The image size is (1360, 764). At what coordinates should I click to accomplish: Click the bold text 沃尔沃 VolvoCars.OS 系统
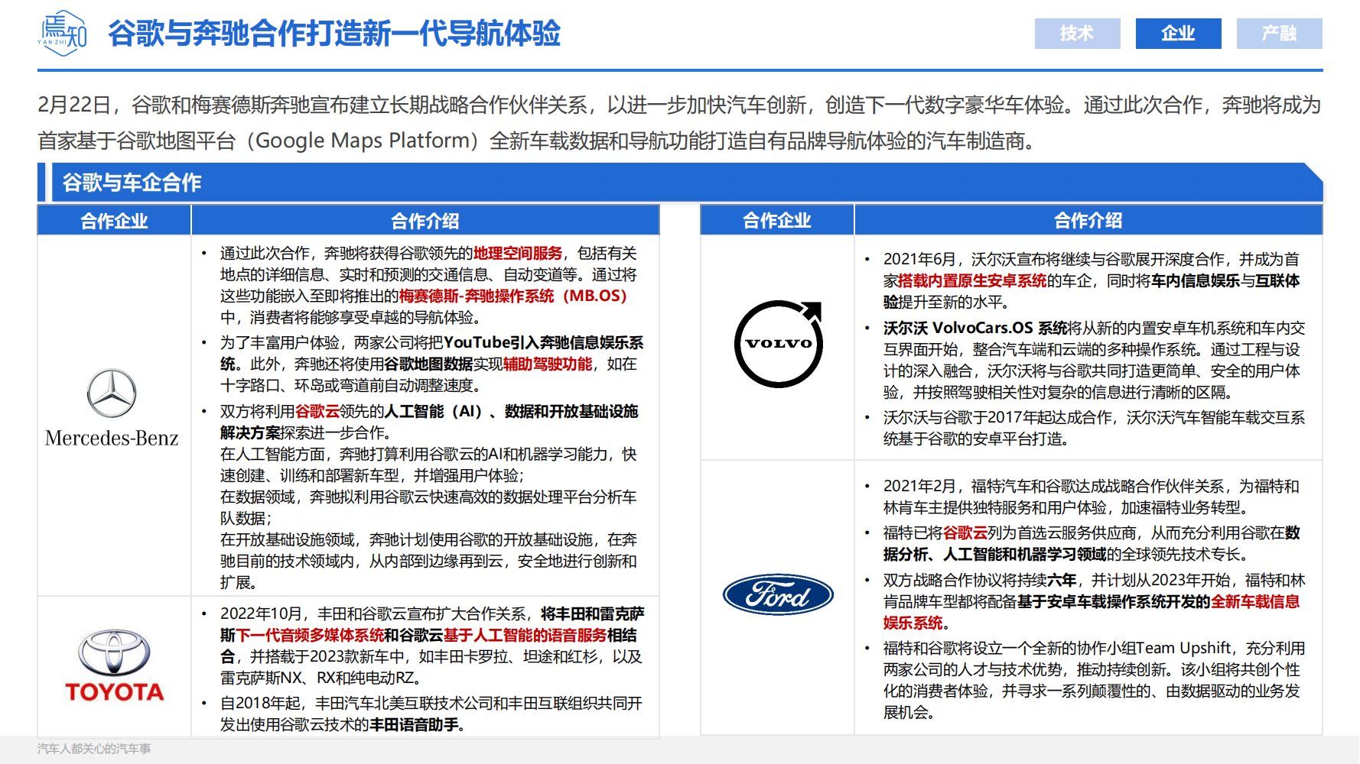click(x=975, y=328)
